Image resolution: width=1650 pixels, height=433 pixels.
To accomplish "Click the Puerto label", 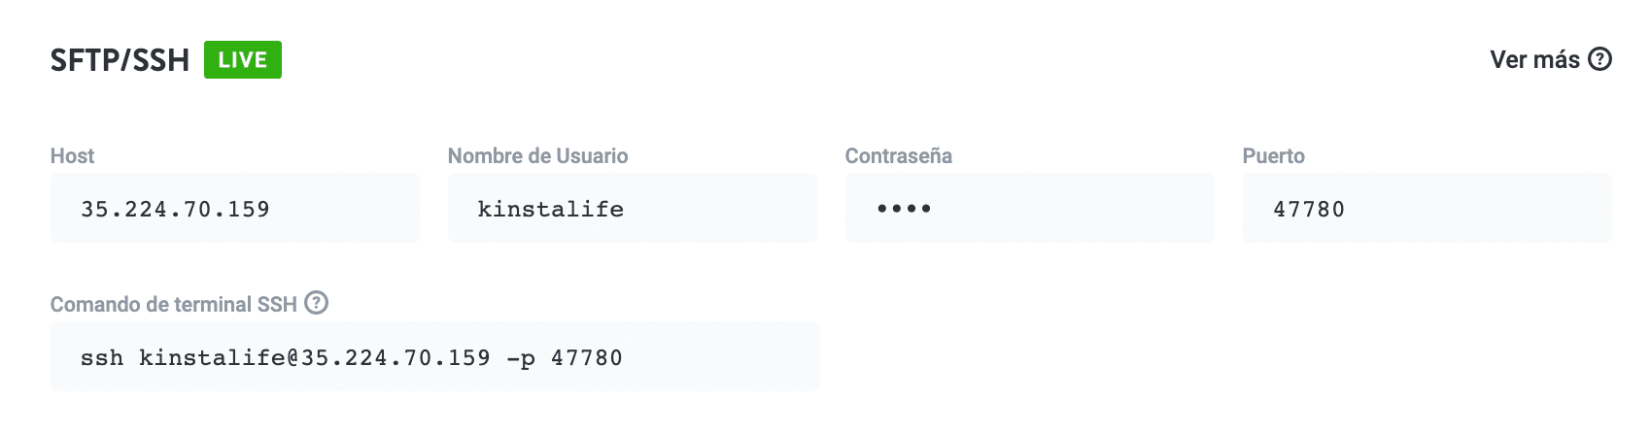I will 1273,156.
